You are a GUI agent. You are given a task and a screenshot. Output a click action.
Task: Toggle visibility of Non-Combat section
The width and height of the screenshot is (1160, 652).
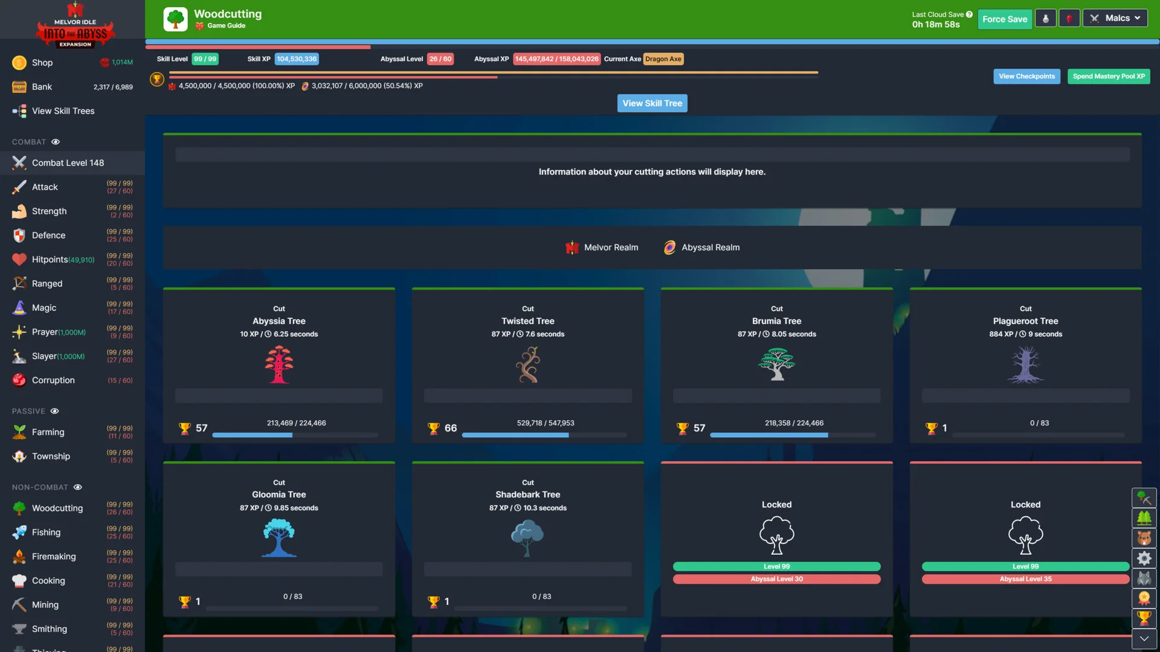click(77, 487)
